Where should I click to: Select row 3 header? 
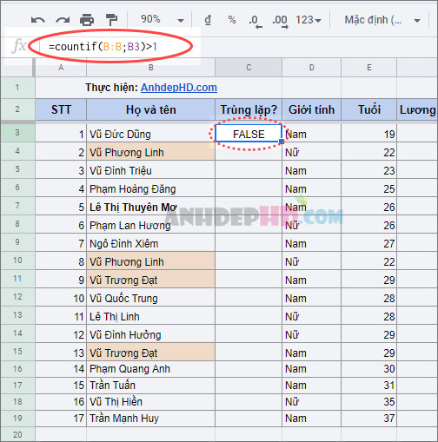pos(17,133)
